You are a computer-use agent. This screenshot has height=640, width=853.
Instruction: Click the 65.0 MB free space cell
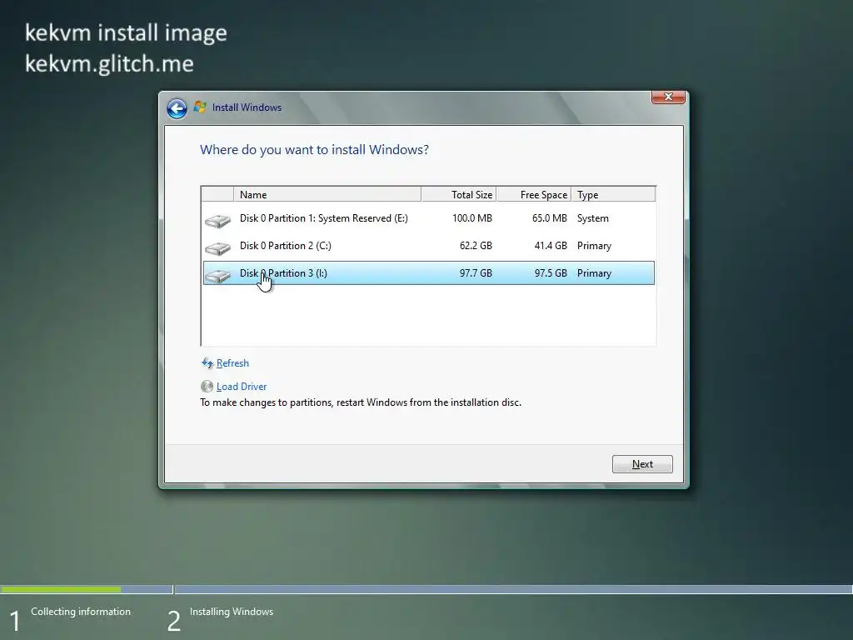[550, 218]
